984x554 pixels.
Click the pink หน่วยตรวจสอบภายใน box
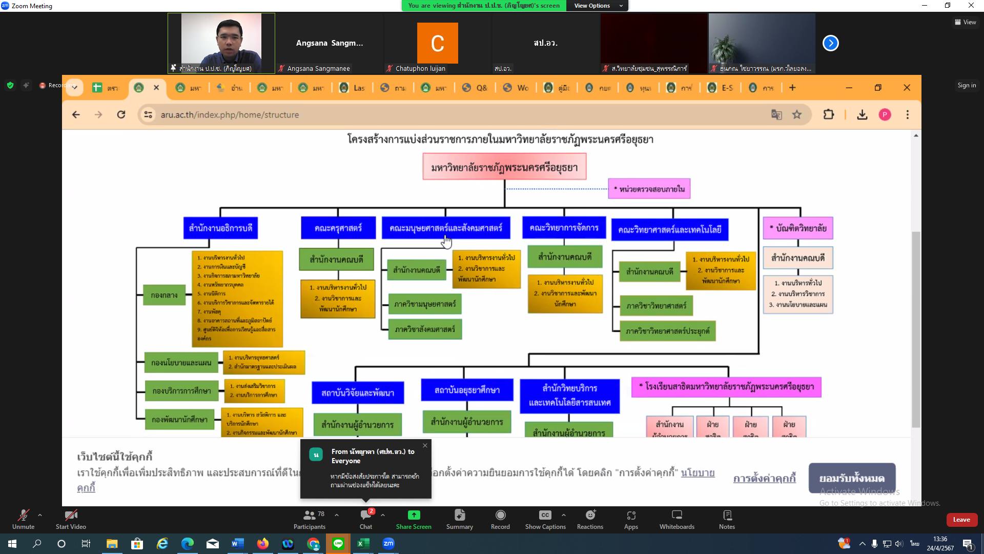pyautogui.click(x=649, y=189)
